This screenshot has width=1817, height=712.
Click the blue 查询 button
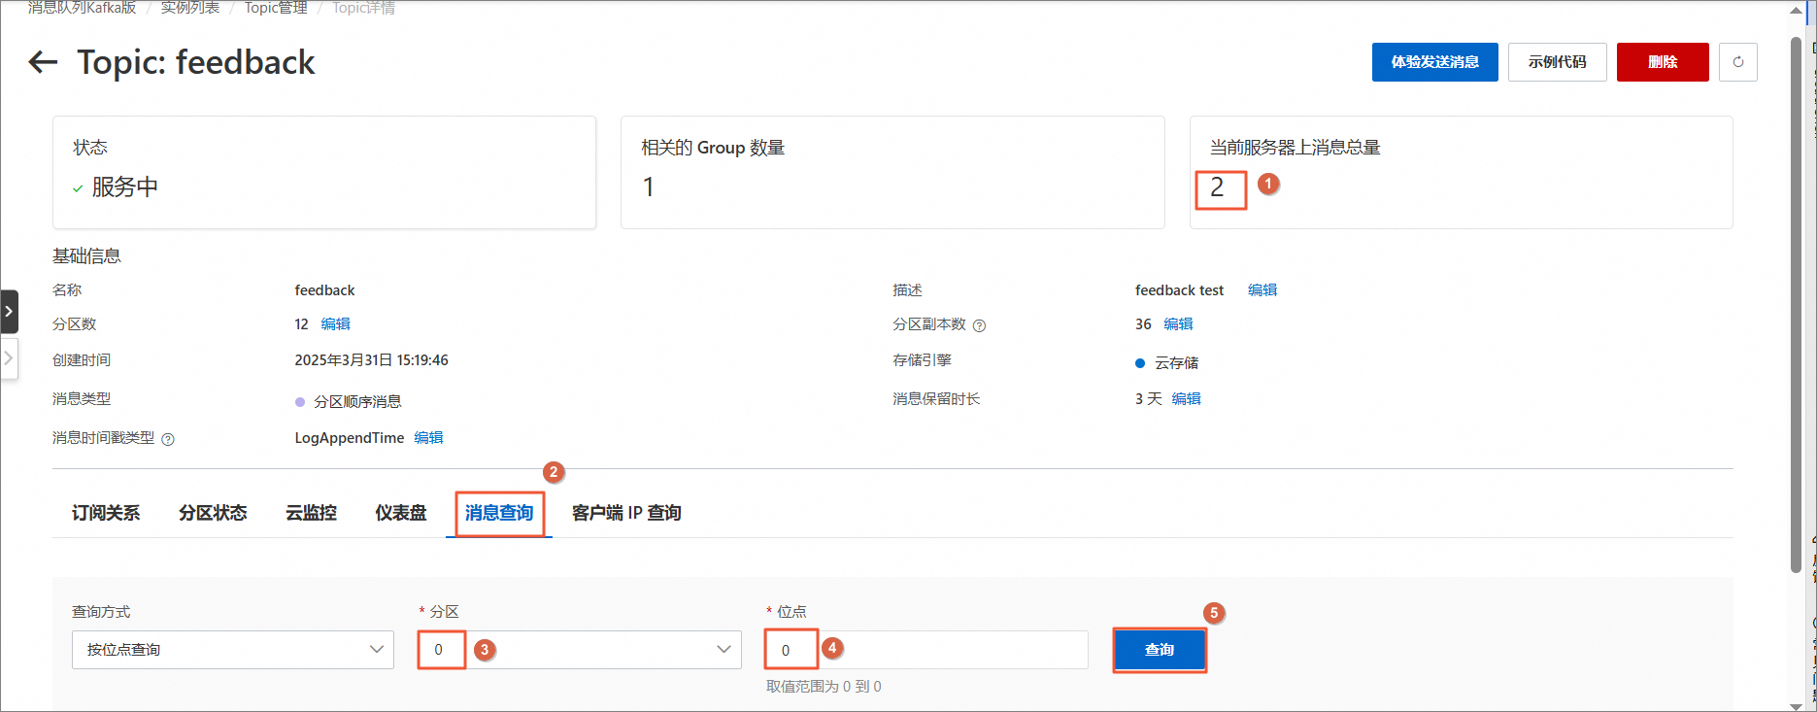[1160, 650]
